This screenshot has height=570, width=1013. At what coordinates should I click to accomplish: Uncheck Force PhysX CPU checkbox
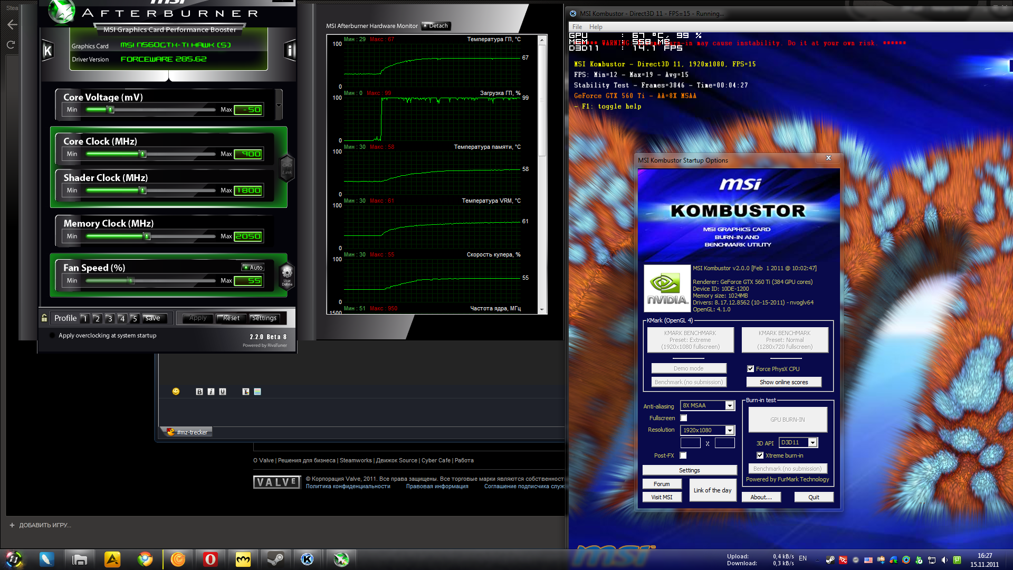tap(750, 369)
